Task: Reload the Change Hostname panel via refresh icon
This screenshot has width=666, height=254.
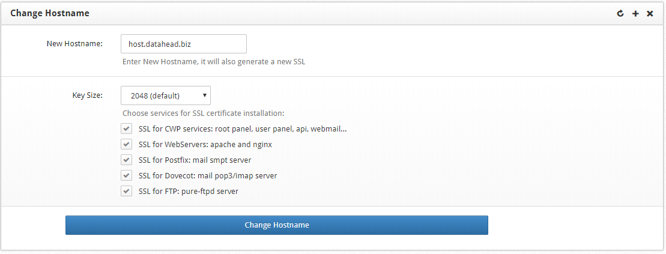Action: point(620,14)
